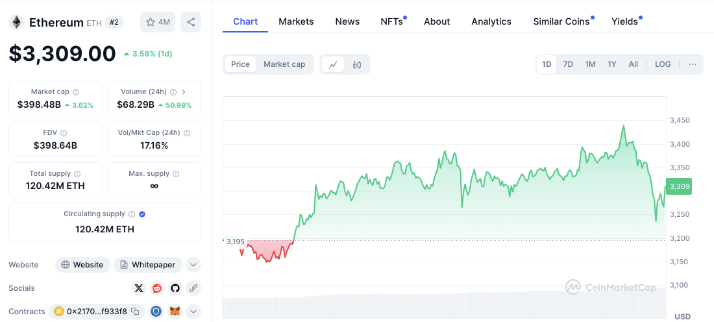Viewport: 714px width, 322px height.
Task: Toggle LOG scale on chart
Action: point(663,64)
